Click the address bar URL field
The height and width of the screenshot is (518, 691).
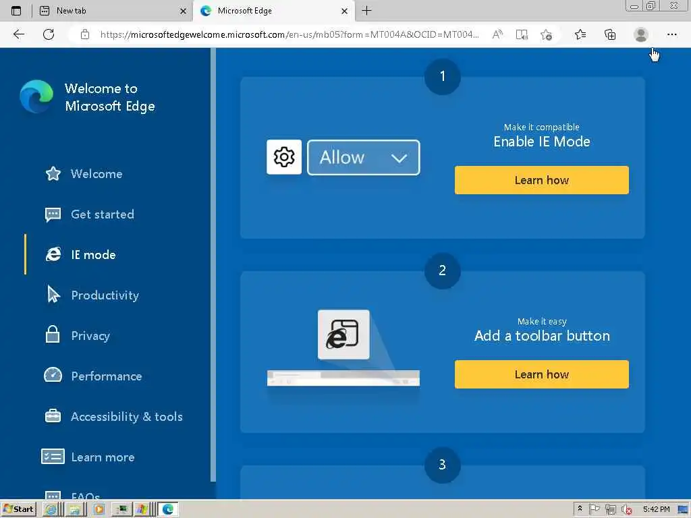pos(289,34)
